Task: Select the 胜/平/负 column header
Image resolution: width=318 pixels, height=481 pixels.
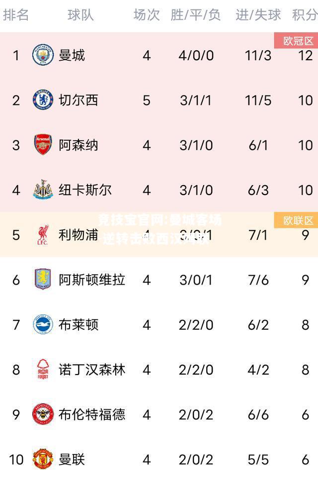Action: coord(195,15)
